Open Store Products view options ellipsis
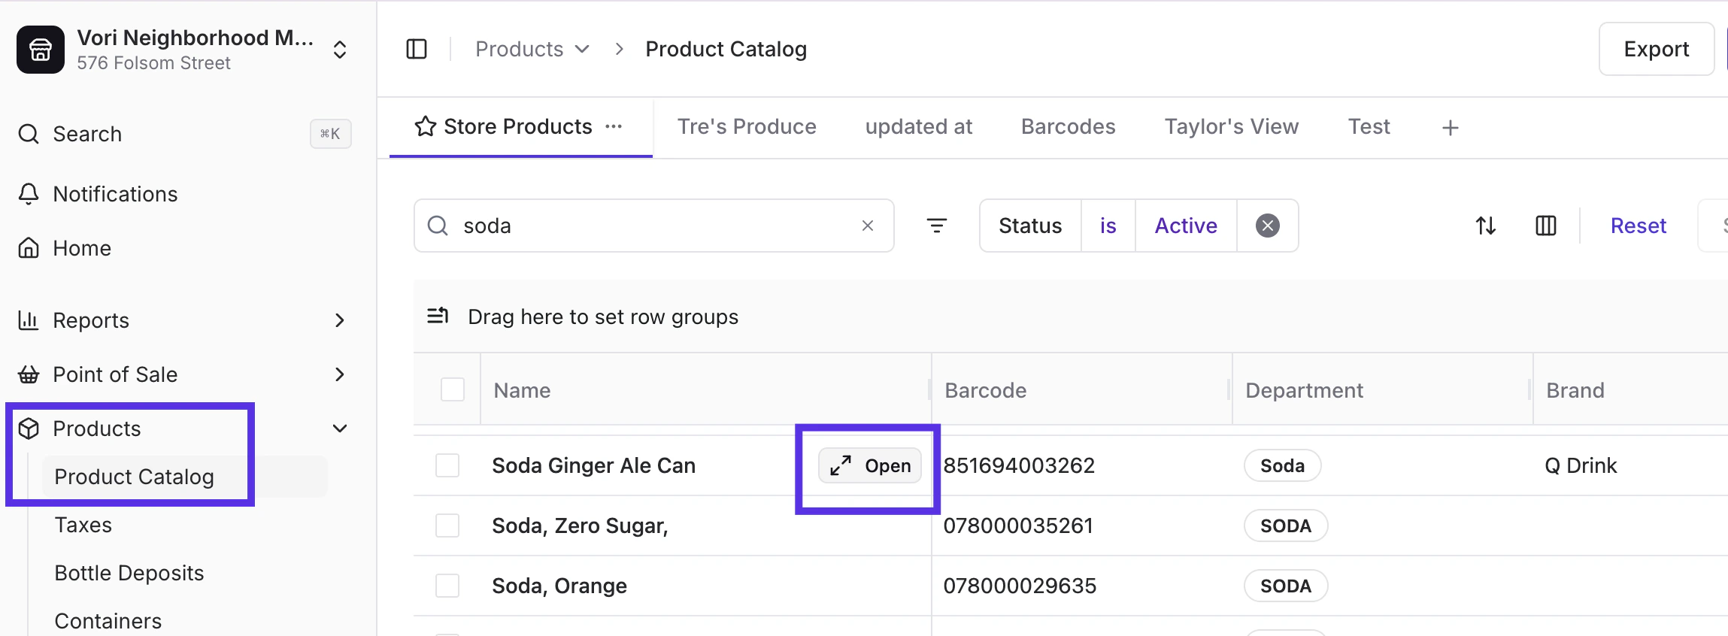Screen dimensions: 1728x636 [614, 126]
